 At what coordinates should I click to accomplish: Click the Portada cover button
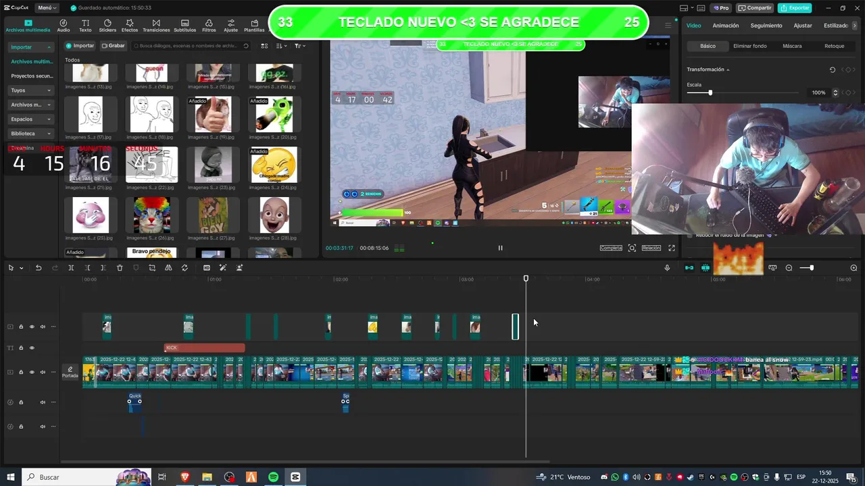[70, 373]
